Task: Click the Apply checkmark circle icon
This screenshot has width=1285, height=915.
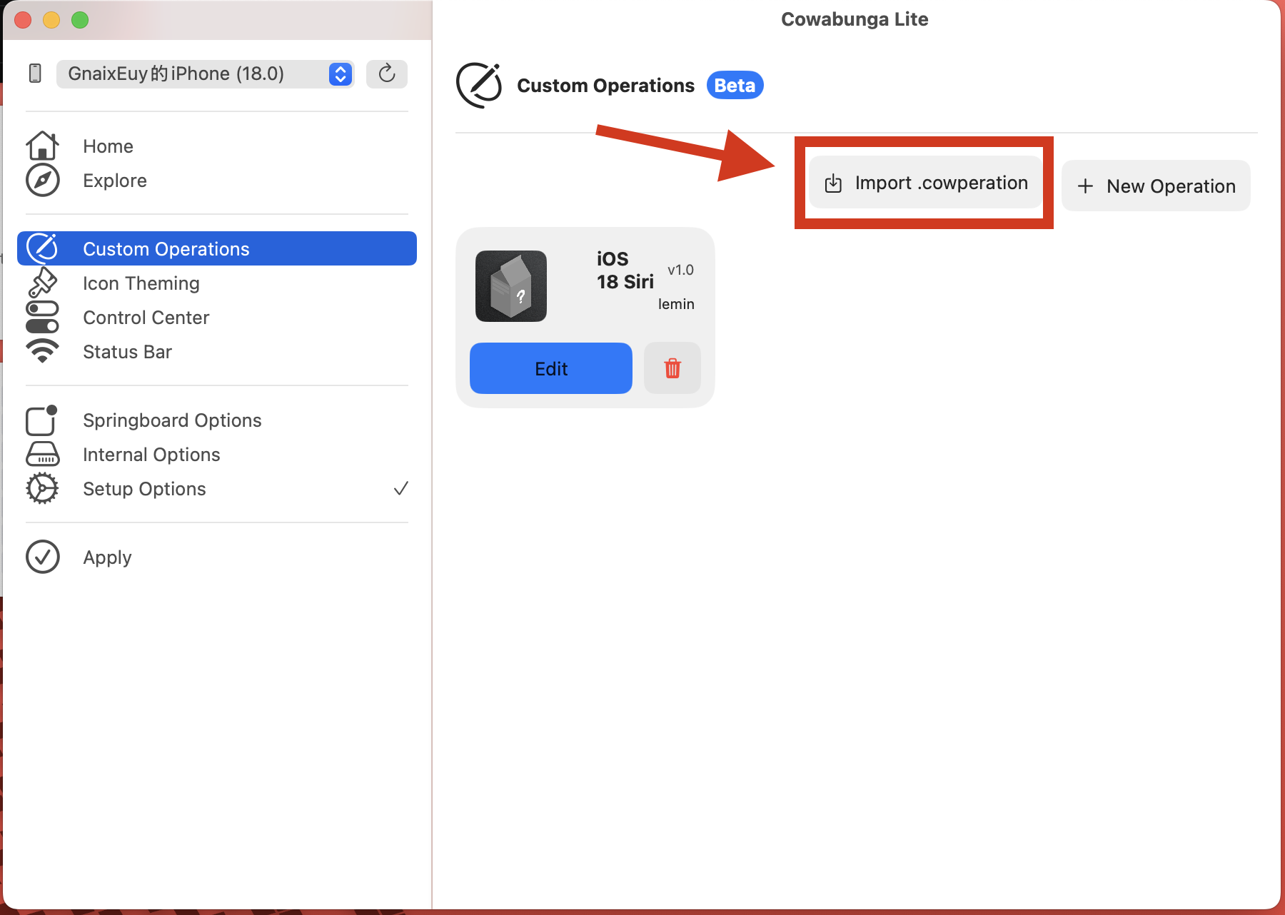Action: click(42, 557)
